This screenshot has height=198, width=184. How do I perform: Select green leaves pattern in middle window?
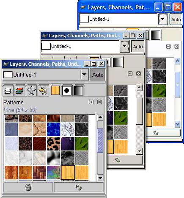[121, 118]
